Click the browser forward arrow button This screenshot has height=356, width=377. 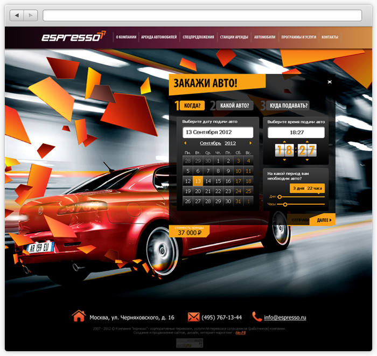click(x=31, y=16)
